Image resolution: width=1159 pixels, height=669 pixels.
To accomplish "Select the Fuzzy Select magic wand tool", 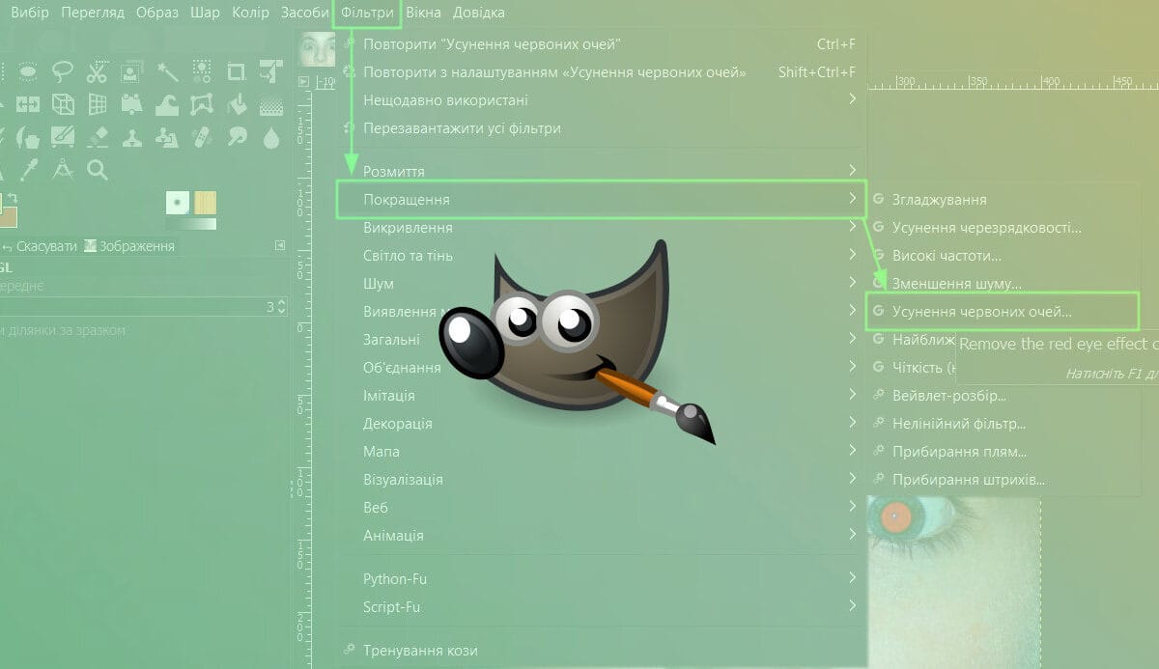I will tap(168, 71).
